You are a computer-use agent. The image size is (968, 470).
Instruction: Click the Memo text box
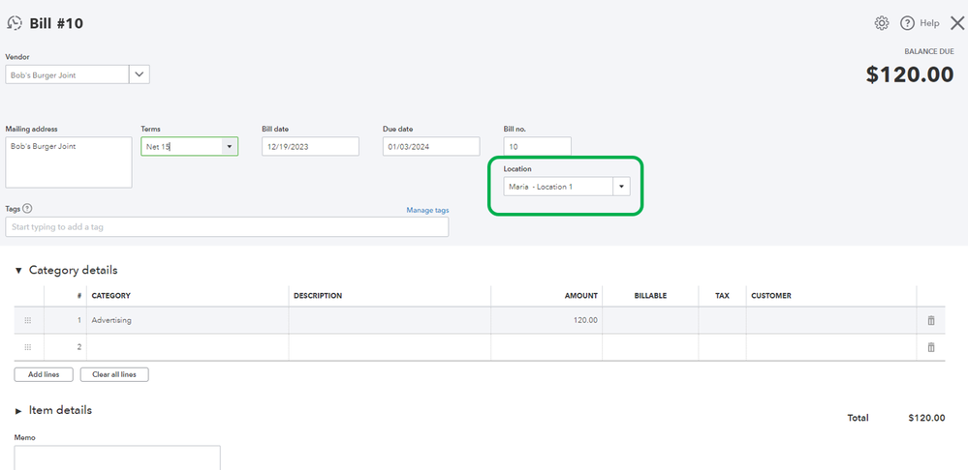tap(117, 457)
